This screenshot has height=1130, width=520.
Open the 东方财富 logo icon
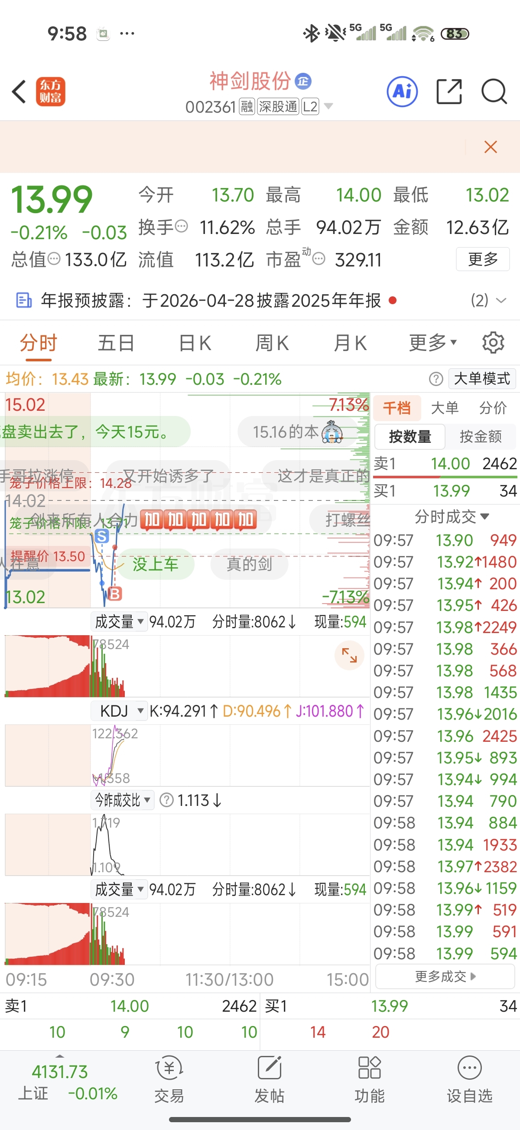coord(50,92)
